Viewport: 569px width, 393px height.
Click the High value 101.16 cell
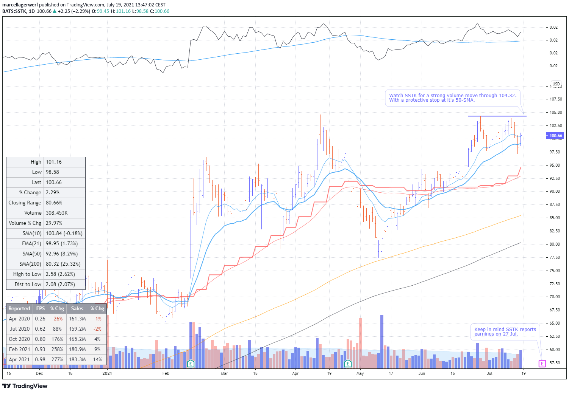pos(65,162)
